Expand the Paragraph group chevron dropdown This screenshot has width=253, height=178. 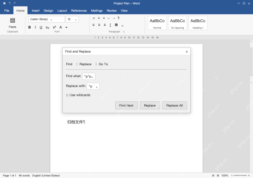pos(123,26)
